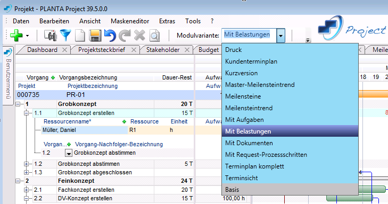Close the Dashboard tab

64,50
